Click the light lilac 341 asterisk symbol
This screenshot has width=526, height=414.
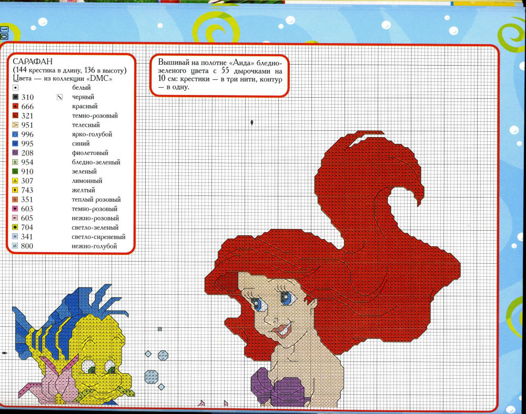pyautogui.click(x=16, y=237)
